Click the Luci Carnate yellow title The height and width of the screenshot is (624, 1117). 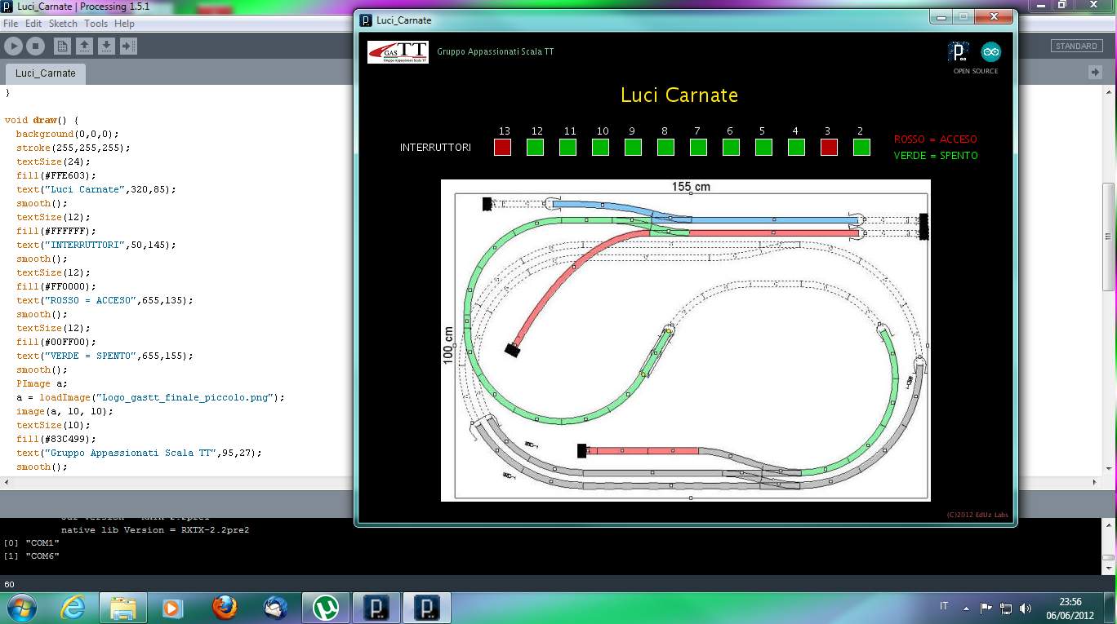coord(679,95)
